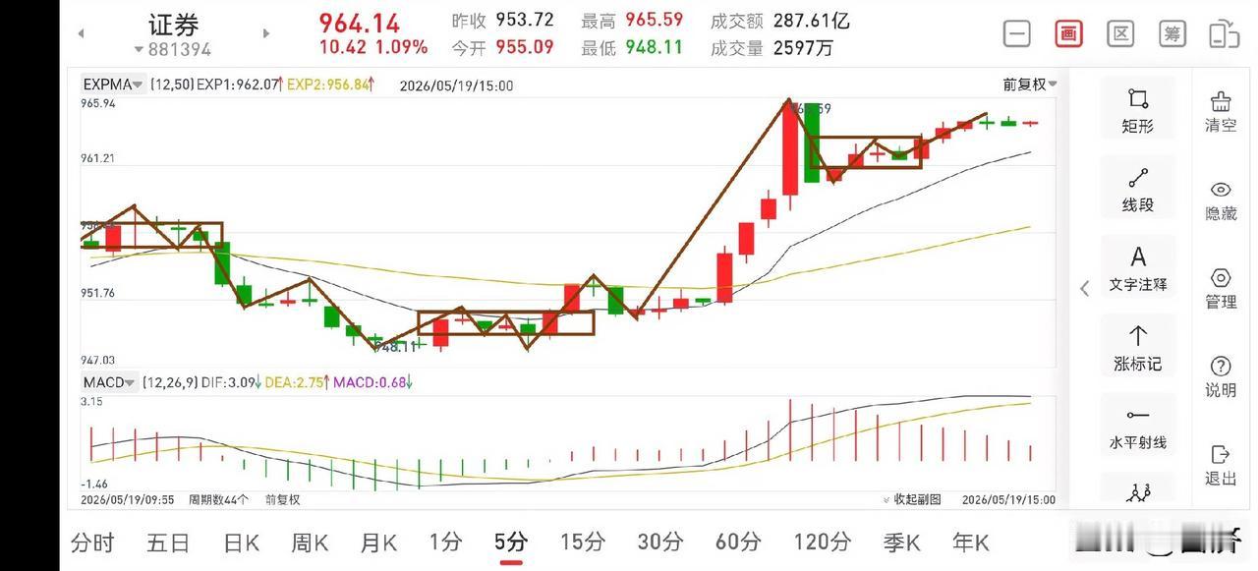Click the tallest red candlestick near the peak
The height and width of the screenshot is (571, 1258).
[x=790, y=147]
